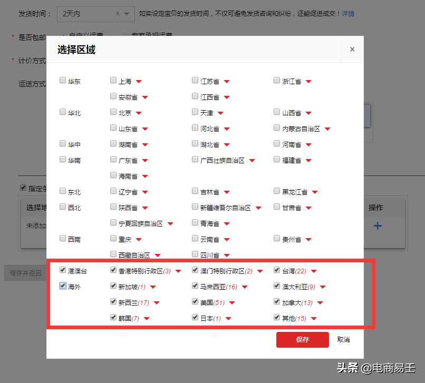Uncheck the 港澳台 region checkbox

point(63,270)
